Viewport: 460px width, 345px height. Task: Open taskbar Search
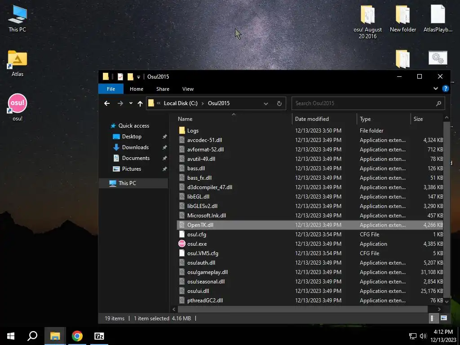point(32,336)
